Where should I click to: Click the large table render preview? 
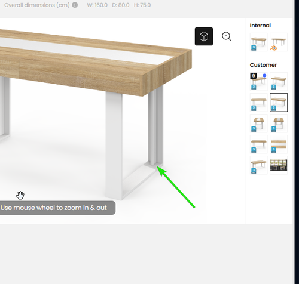[122, 121]
